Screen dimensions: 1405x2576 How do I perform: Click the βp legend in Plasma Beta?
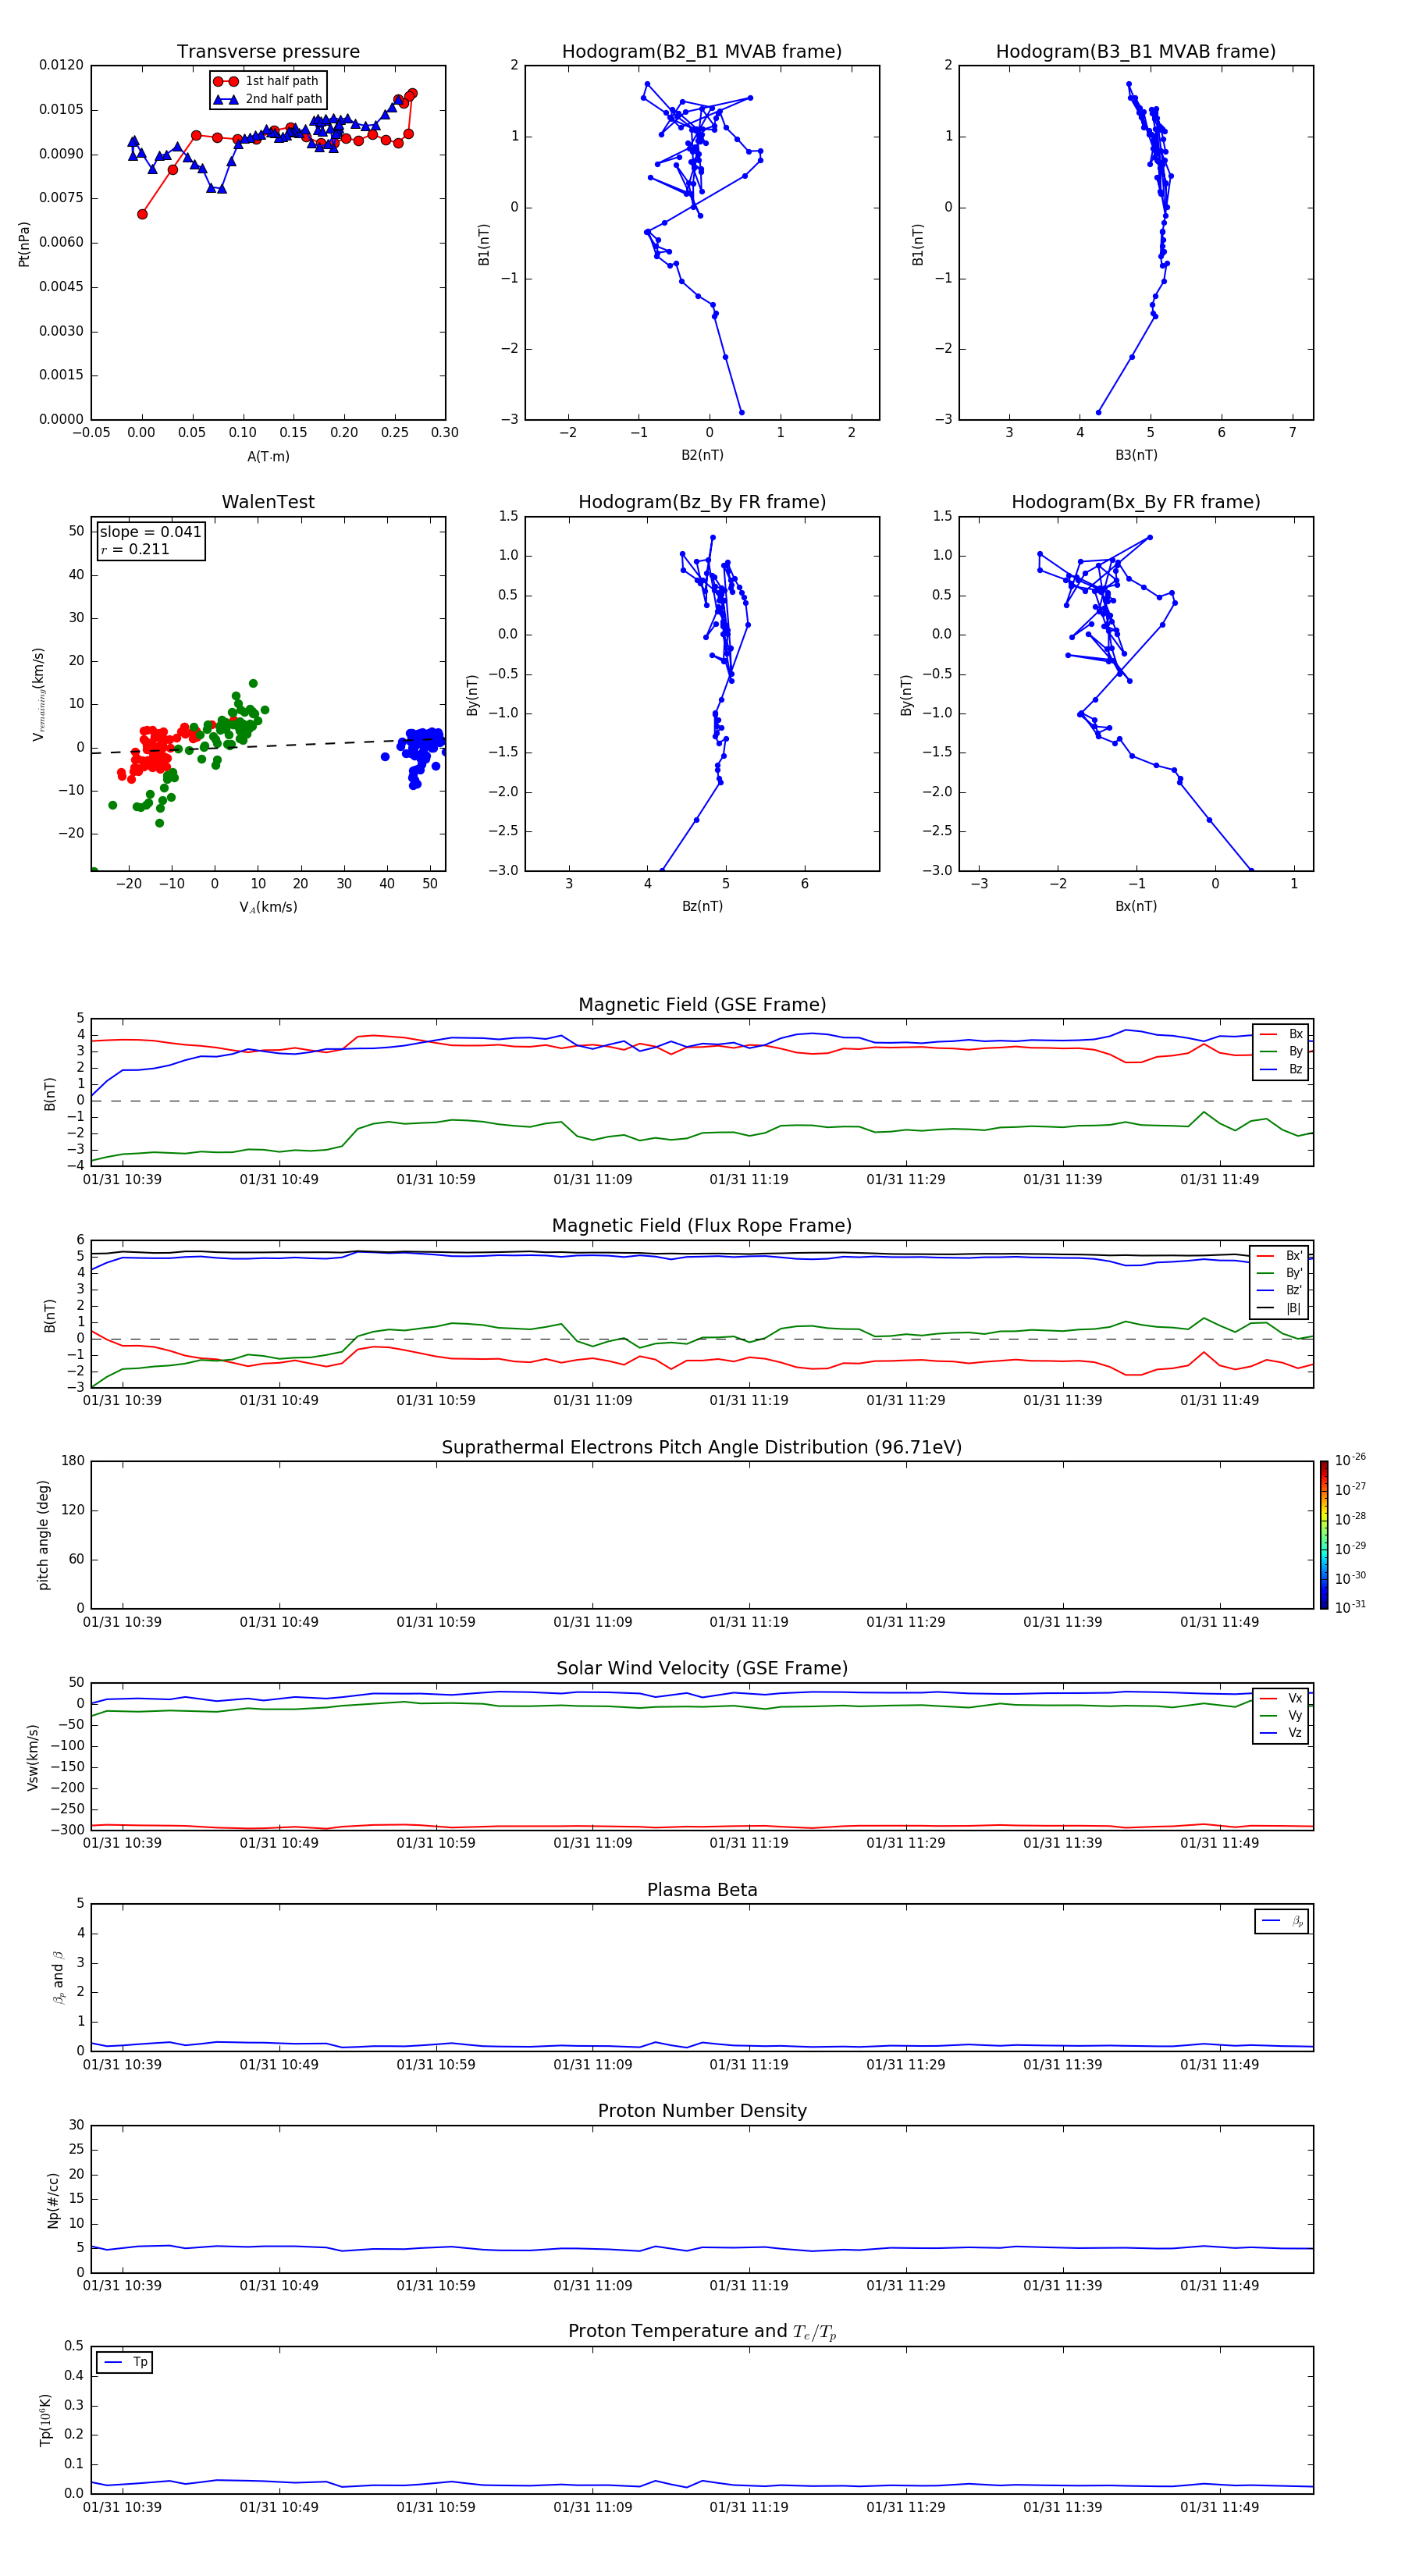point(1283,1921)
